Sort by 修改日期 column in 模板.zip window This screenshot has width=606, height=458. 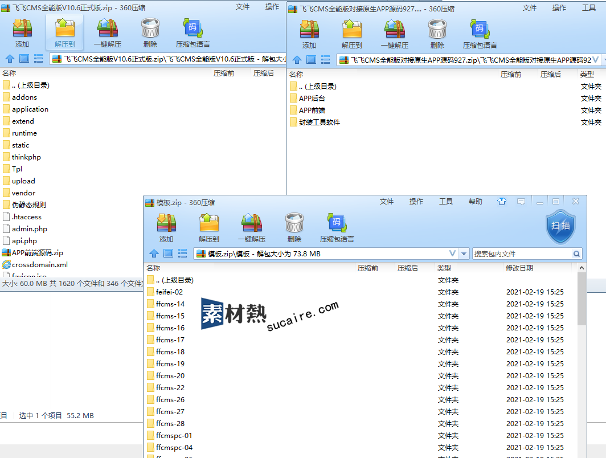[x=519, y=268]
